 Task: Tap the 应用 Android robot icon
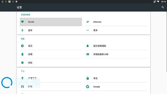22,54
